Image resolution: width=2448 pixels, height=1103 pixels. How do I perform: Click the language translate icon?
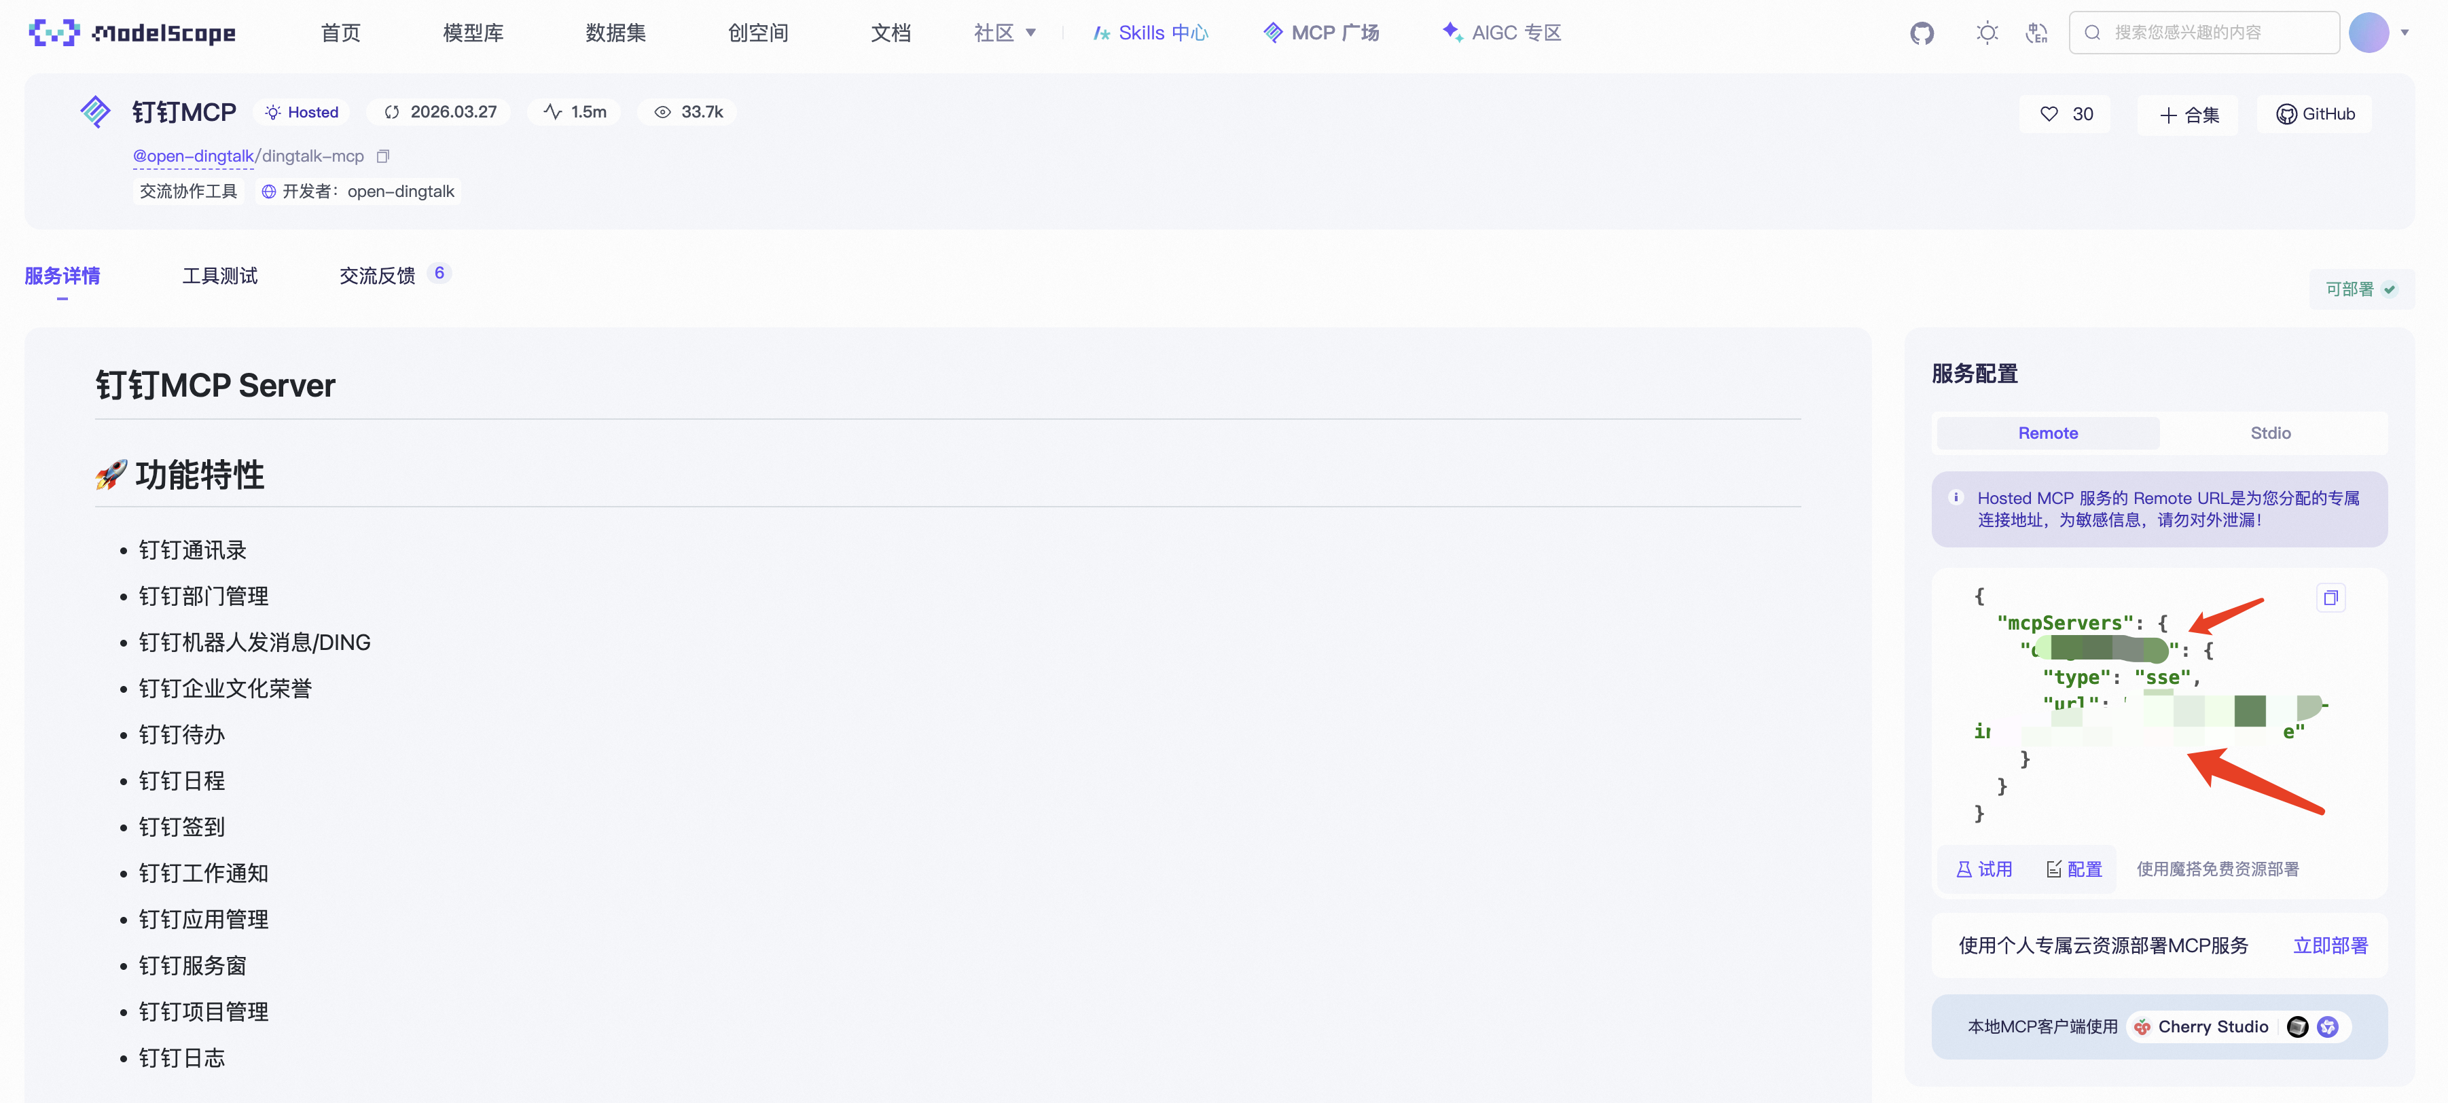[x=2036, y=33]
